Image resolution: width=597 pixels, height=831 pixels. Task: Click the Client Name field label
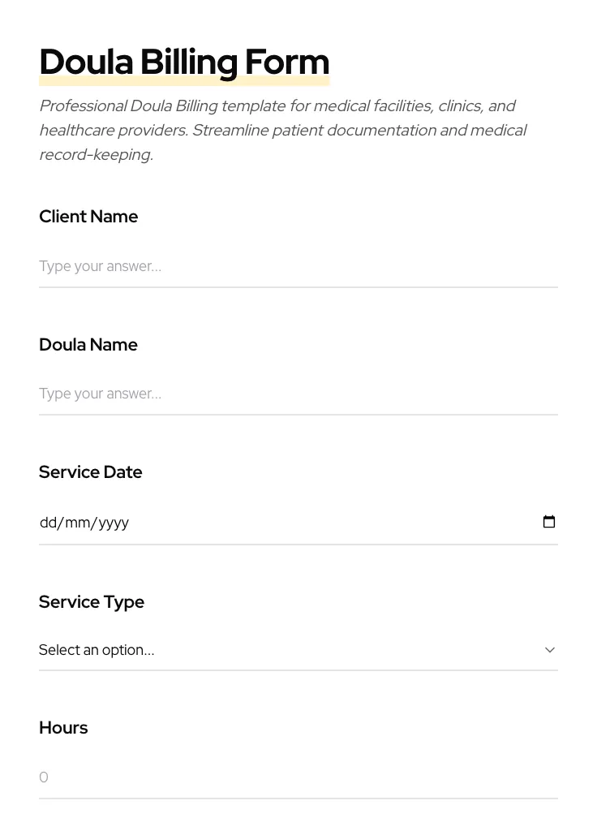tap(88, 216)
